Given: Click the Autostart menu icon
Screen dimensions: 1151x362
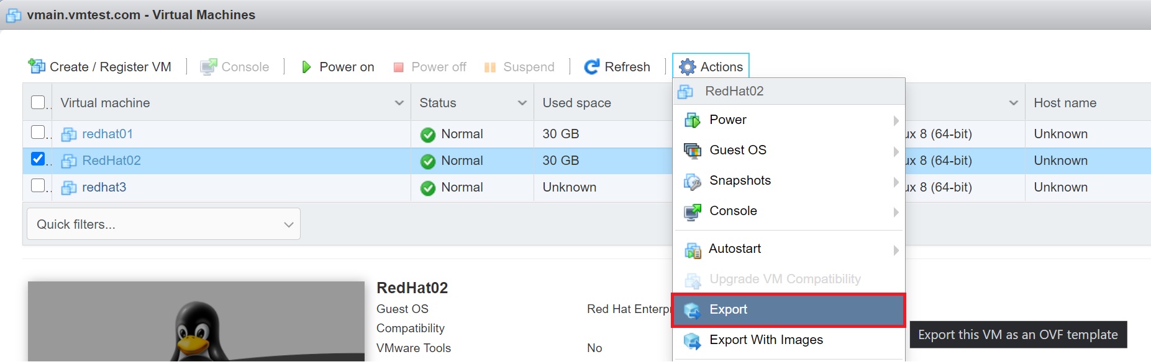Looking at the screenshot, I should pyautogui.click(x=692, y=249).
